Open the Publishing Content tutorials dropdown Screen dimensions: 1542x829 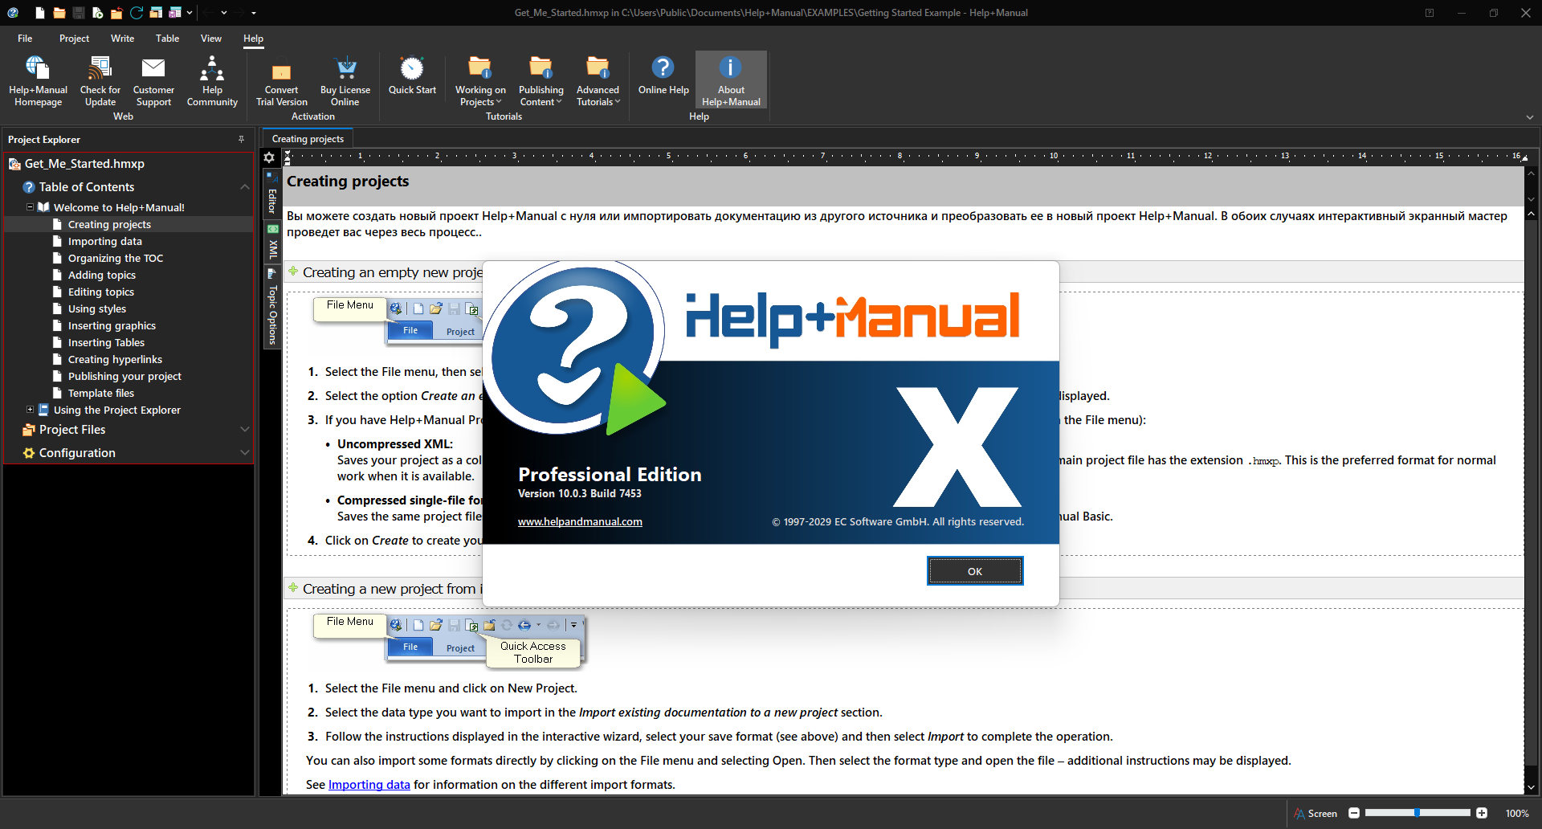click(x=541, y=80)
